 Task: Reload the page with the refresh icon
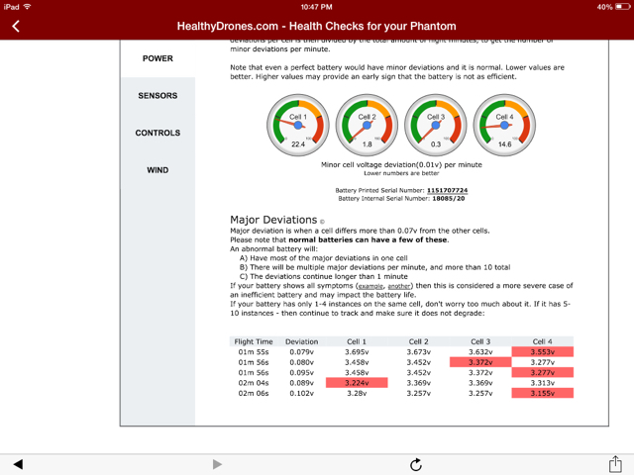[416, 464]
